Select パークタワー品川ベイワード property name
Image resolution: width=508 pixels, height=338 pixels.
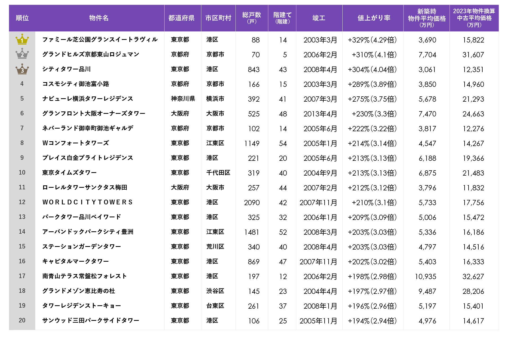(x=81, y=217)
